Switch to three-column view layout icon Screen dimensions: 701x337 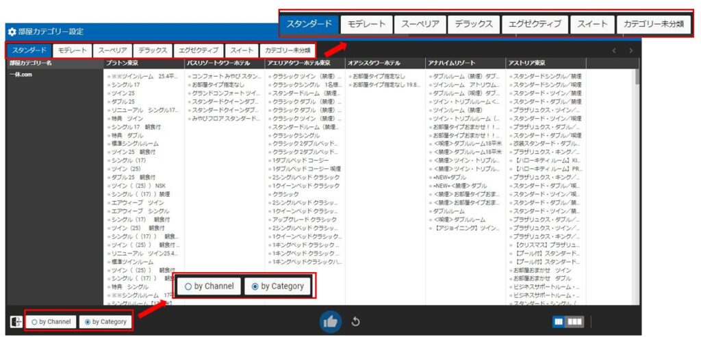click(574, 321)
